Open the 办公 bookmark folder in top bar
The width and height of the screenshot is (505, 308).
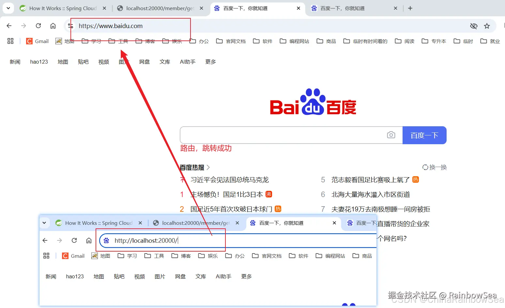pos(199,41)
